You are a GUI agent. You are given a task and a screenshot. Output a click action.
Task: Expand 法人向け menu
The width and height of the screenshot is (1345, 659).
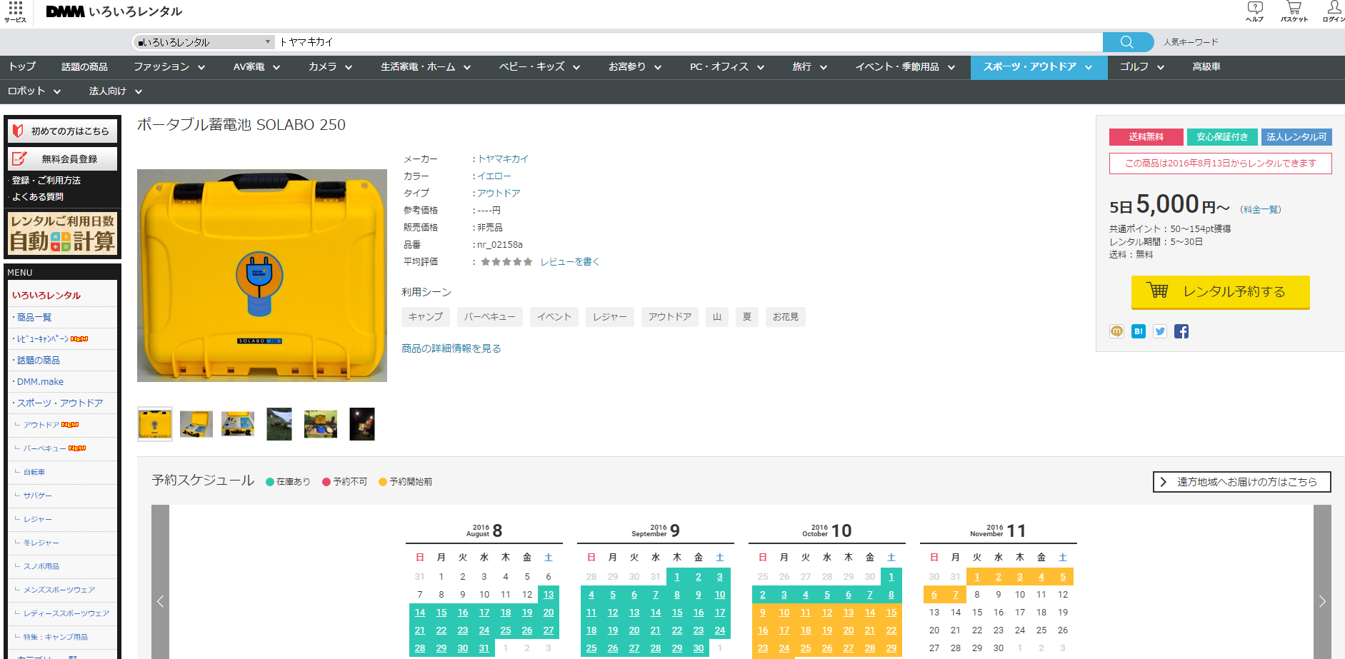coord(116,91)
